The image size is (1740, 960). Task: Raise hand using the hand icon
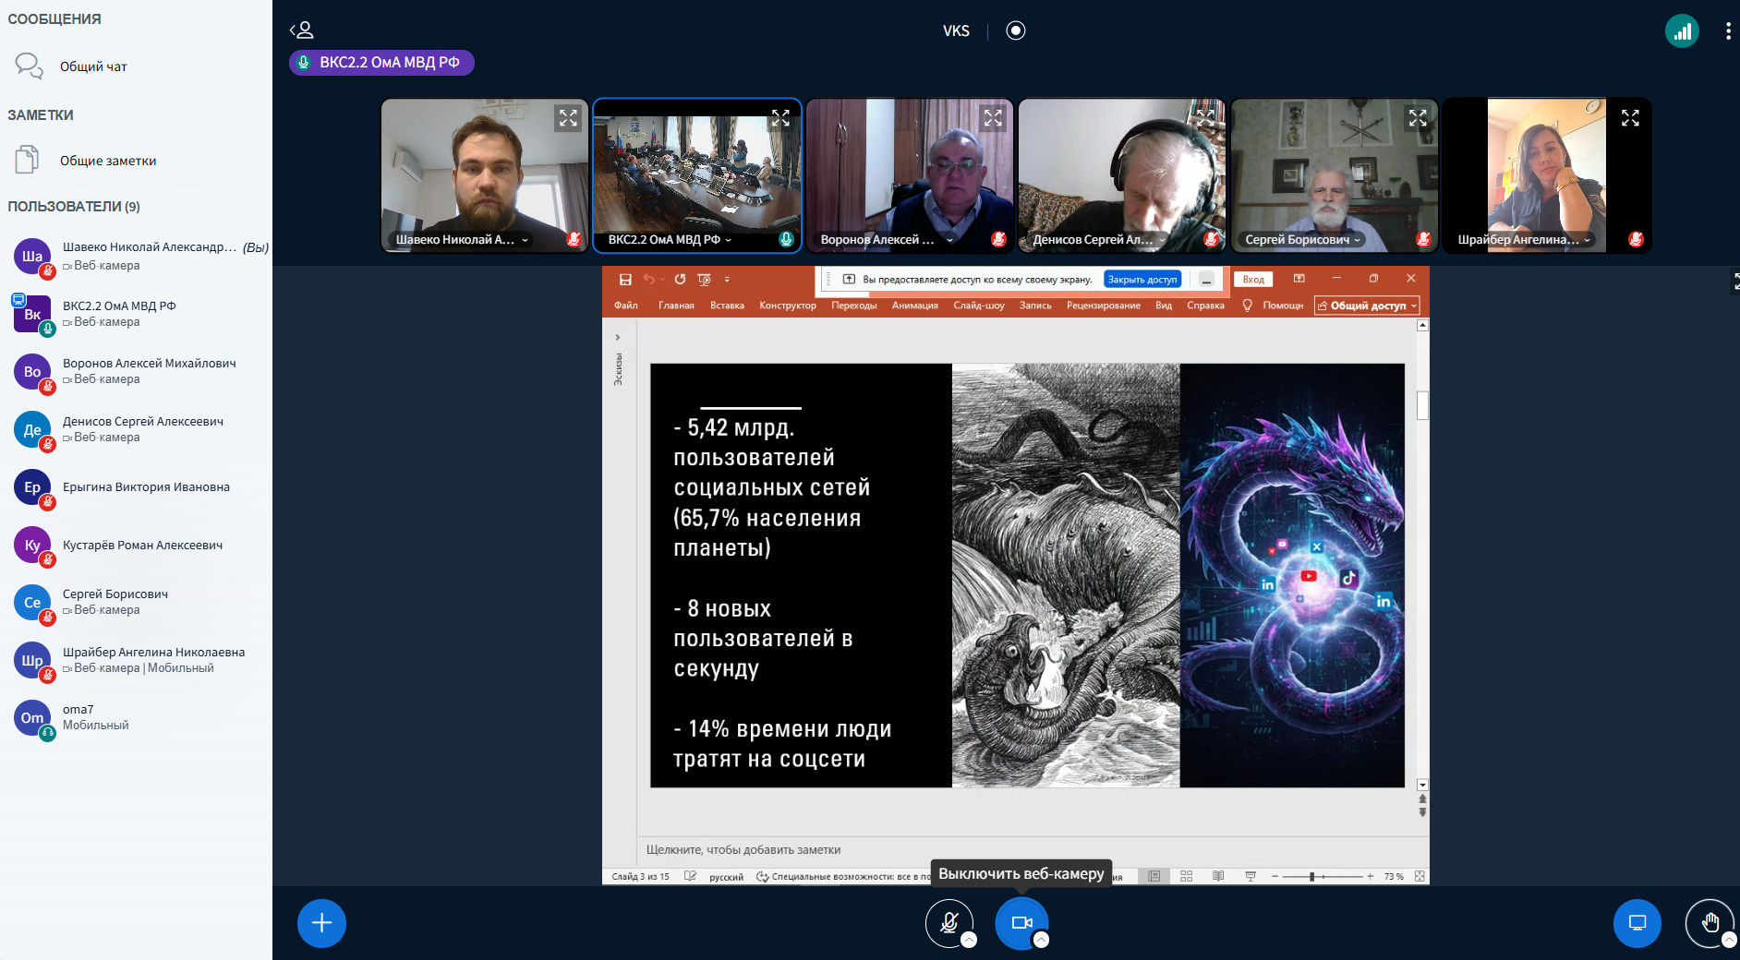(x=1709, y=923)
